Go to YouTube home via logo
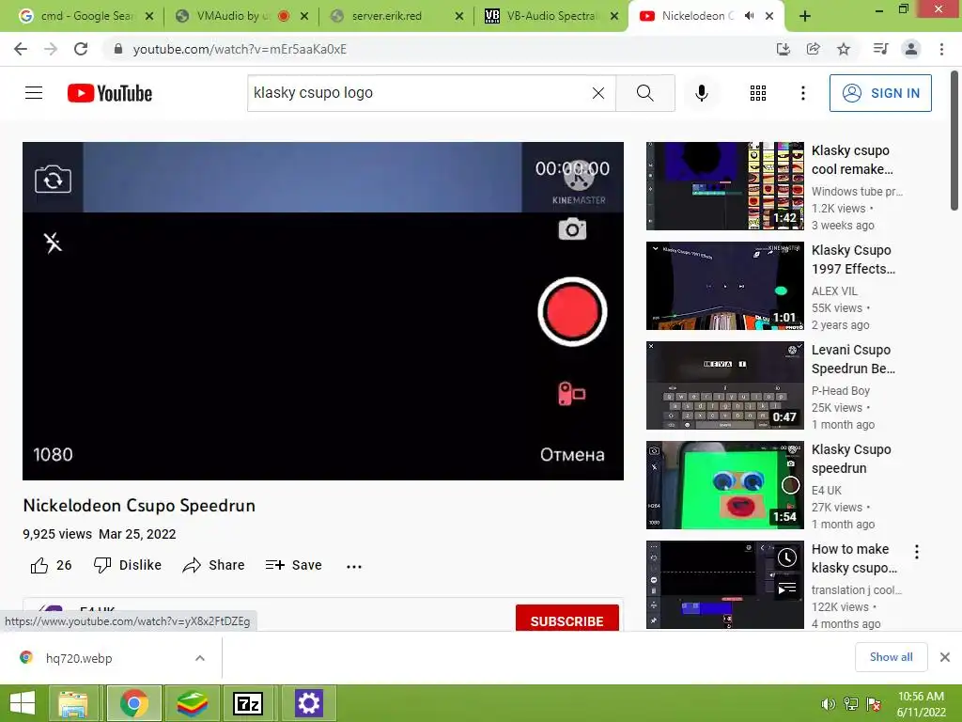 (x=110, y=93)
